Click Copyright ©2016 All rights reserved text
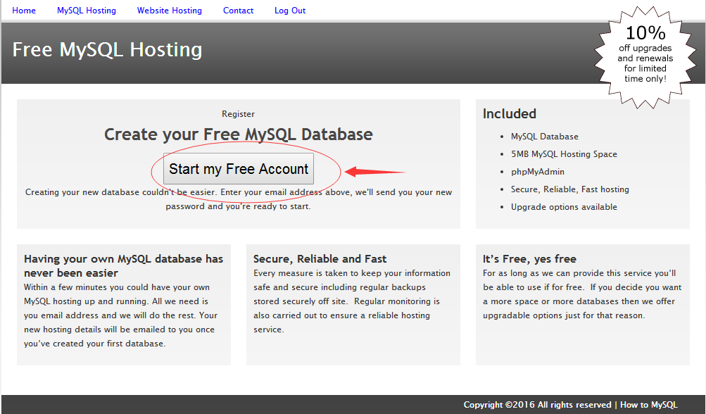This screenshot has height=414, width=706. pos(537,405)
